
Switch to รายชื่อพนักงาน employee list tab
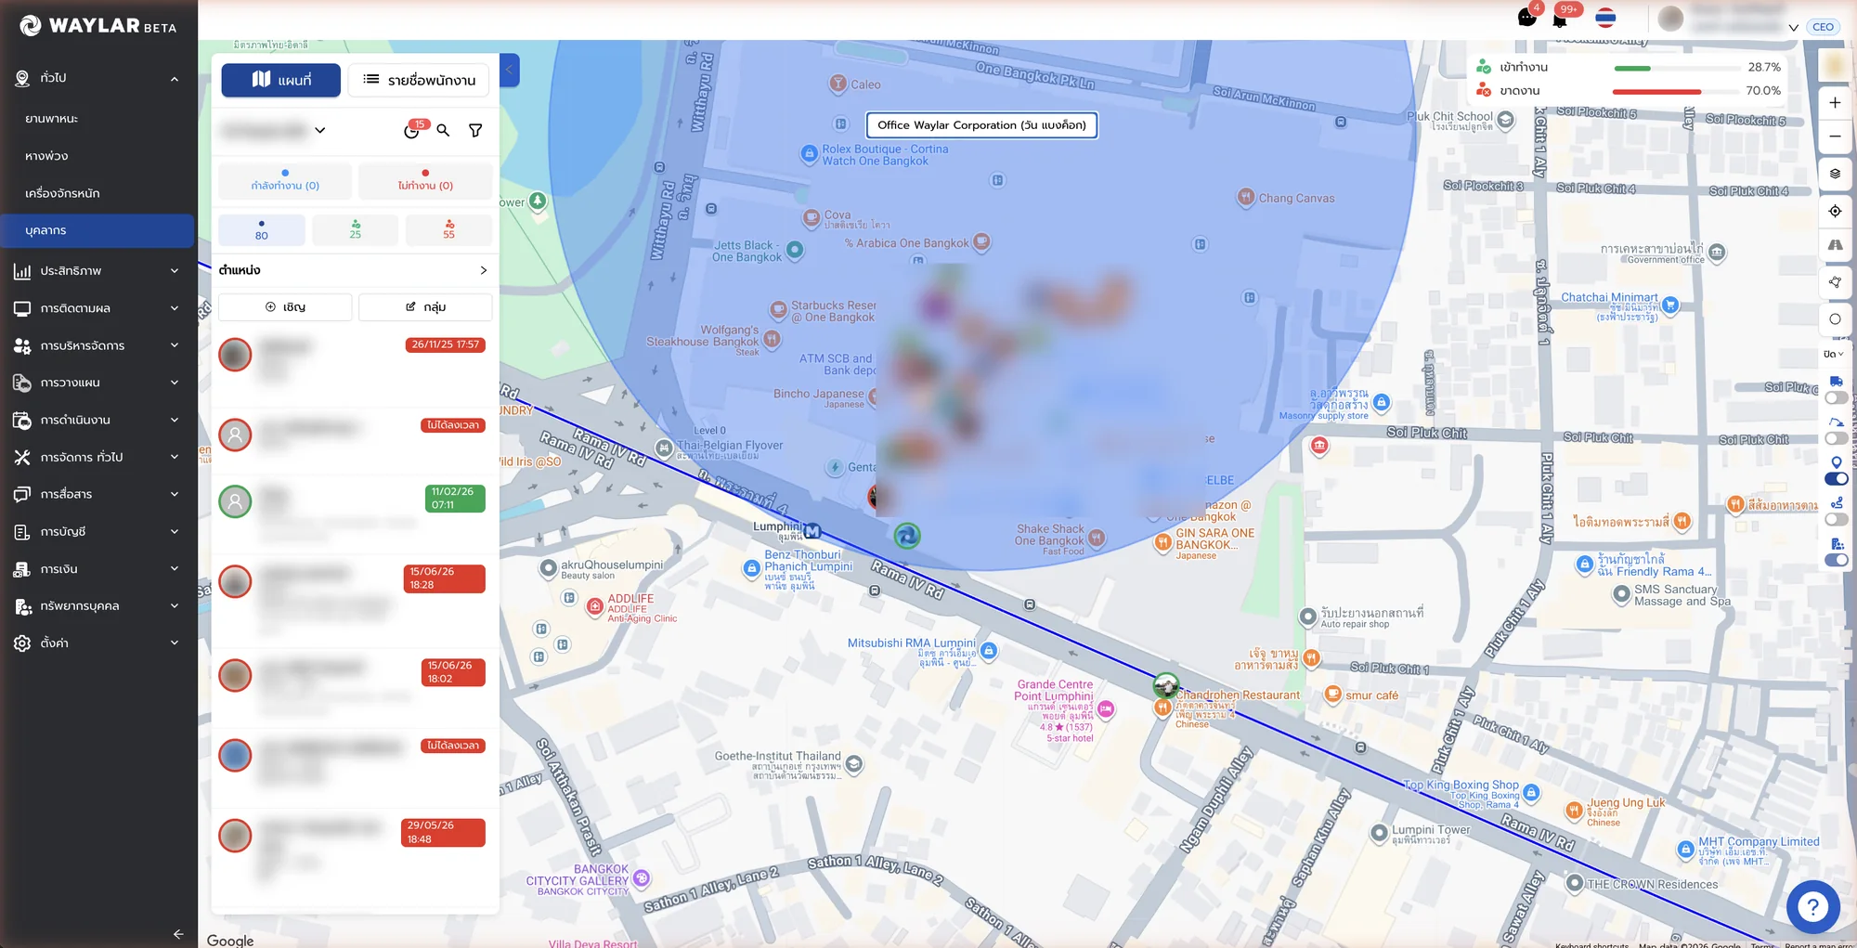point(419,80)
